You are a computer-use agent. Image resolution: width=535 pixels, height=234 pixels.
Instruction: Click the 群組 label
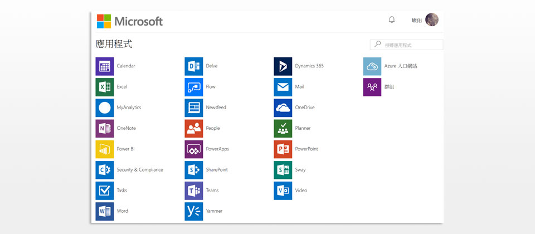pos(390,87)
